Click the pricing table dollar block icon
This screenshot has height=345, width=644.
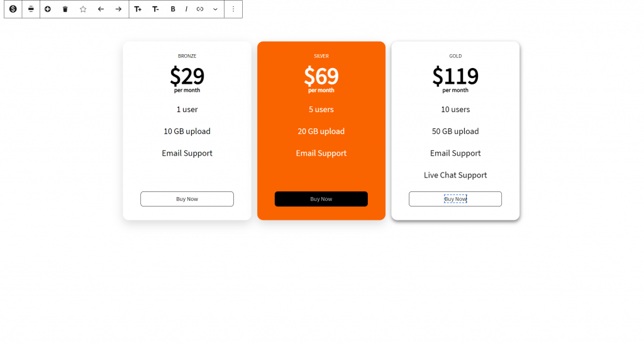pos(13,9)
